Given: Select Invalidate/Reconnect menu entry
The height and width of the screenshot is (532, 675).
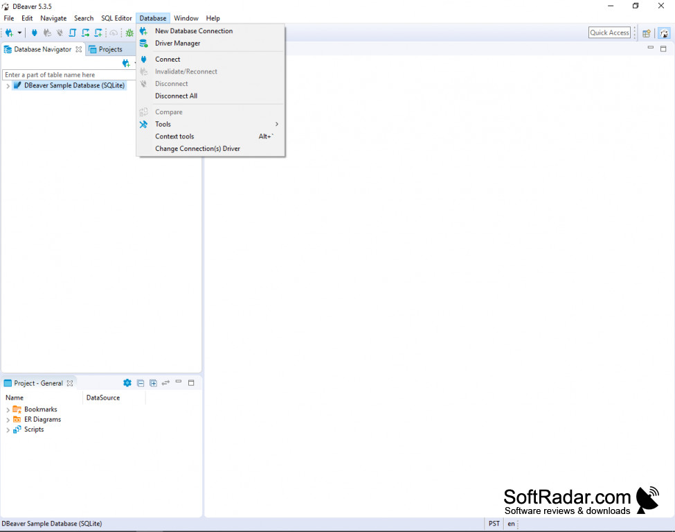Looking at the screenshot, I should (210, 71).
